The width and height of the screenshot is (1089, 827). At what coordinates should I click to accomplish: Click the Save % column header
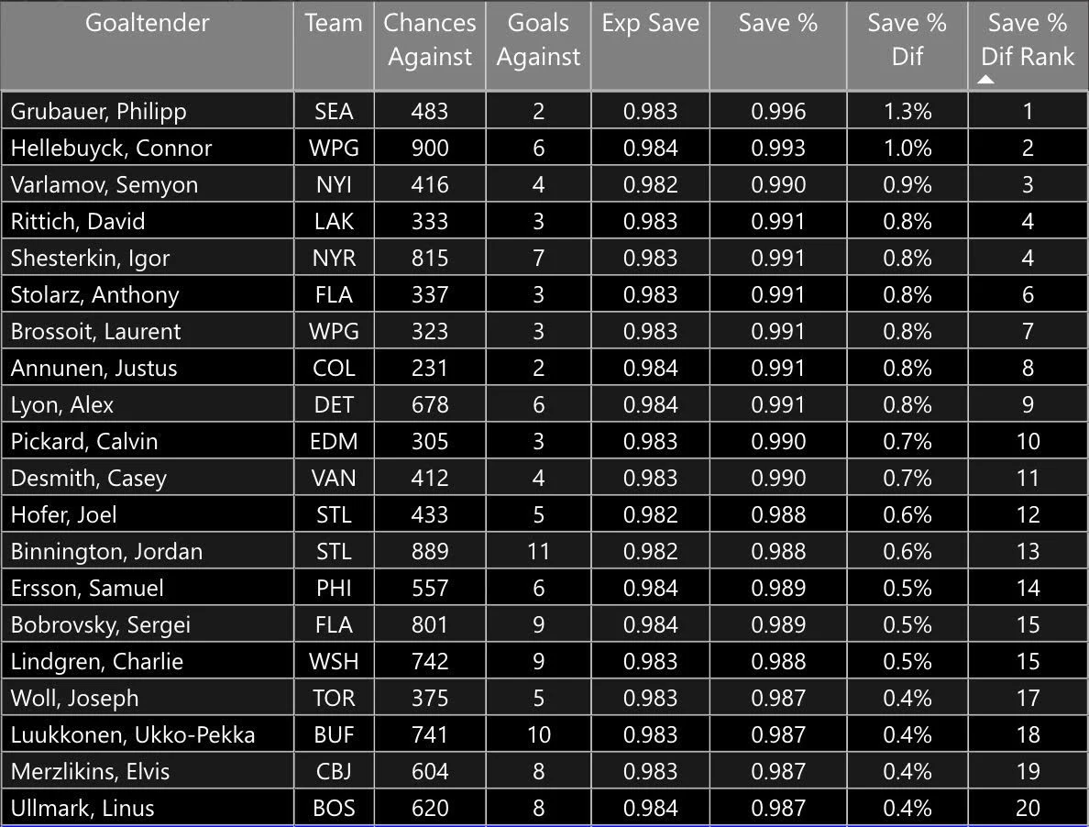[x=777, y=24]
